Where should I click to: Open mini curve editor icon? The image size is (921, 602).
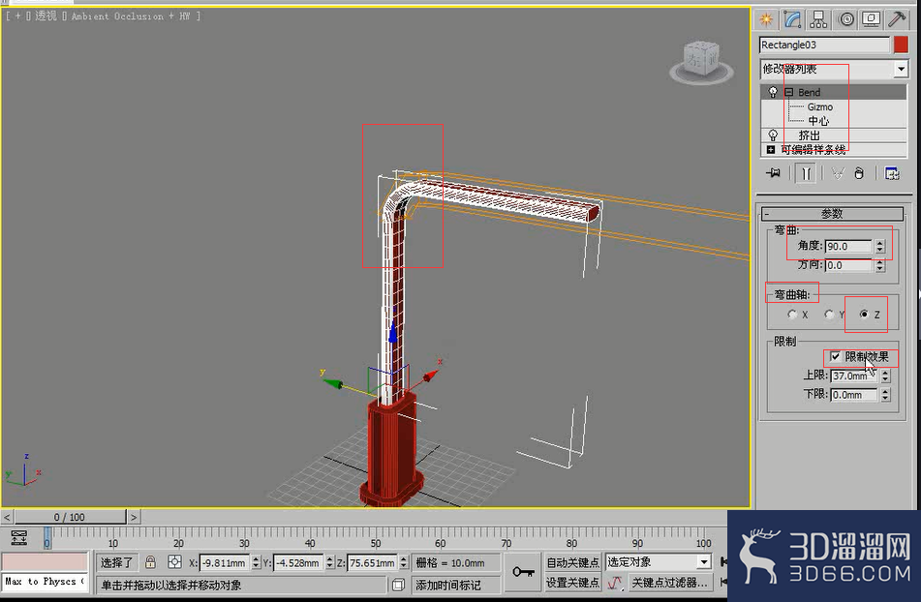click(x=18, y=537)
